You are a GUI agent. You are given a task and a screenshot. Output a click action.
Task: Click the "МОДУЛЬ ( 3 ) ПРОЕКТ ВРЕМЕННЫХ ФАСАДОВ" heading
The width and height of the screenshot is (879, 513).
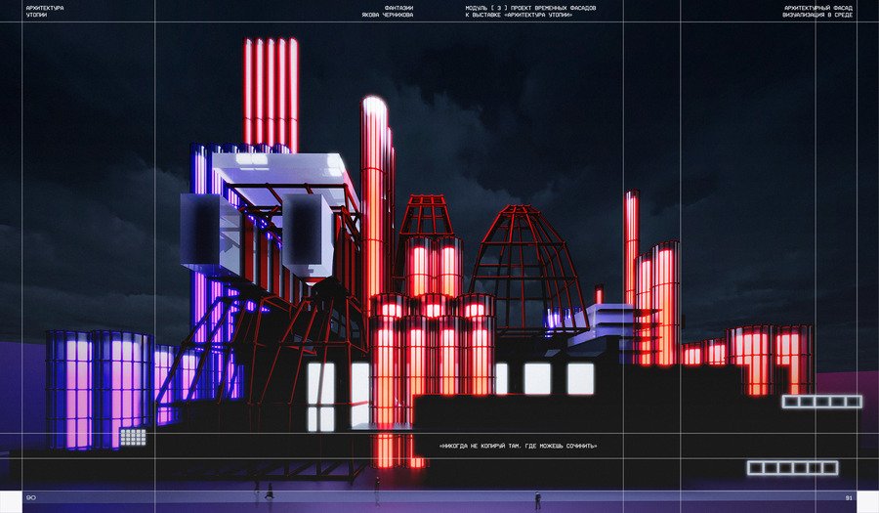(531, 9)
